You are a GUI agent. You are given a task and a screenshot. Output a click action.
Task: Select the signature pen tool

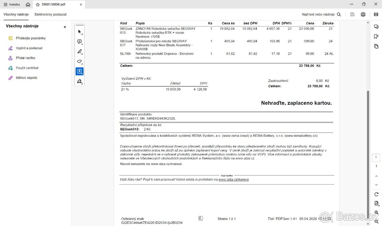click(x=80, y=81)
